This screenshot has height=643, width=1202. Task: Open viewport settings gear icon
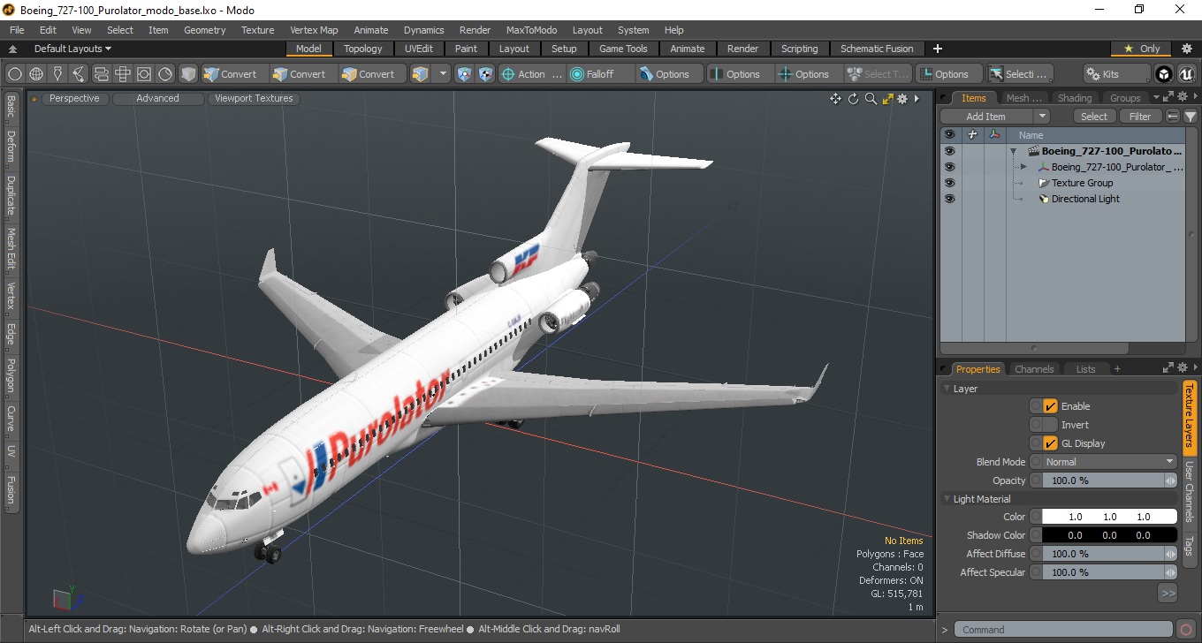pyautogui.click(x=902, y=99)
